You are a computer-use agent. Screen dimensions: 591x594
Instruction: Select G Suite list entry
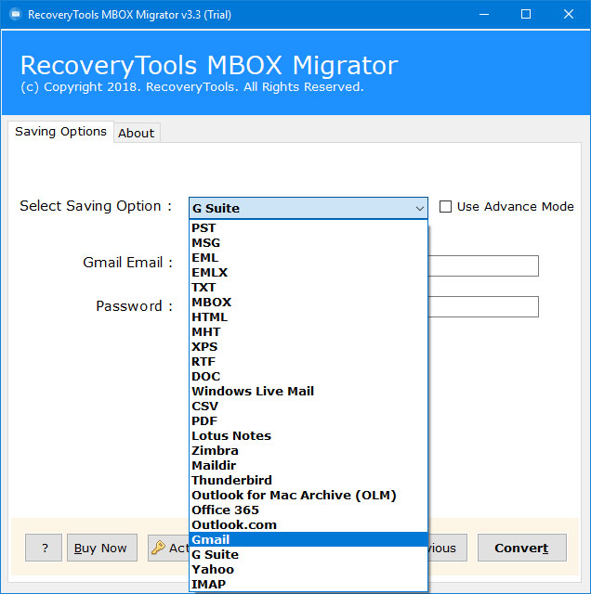click(x=309, y=555)
